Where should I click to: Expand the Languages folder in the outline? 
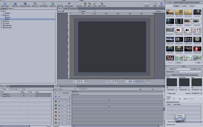pos(2,28)
